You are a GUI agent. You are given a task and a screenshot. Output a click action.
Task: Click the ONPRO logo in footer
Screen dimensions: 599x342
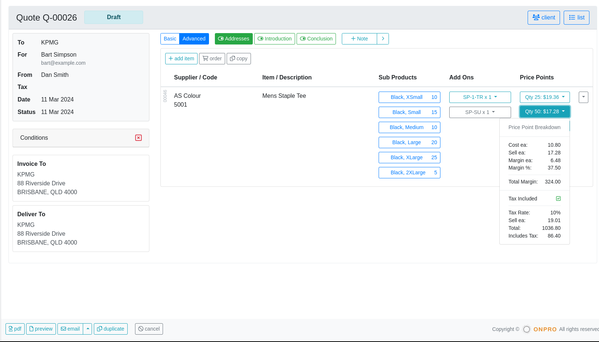pyautogui.click(x=540, y=329)
